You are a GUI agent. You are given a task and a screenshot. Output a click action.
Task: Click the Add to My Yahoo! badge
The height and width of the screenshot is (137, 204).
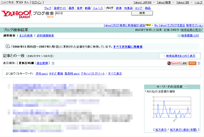click(x=177, y=63)
